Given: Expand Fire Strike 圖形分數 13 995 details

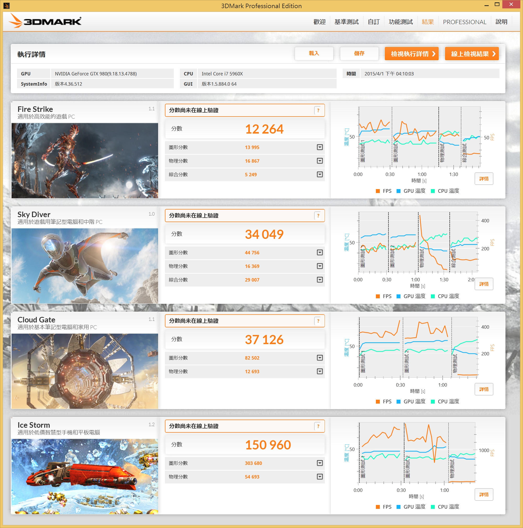Looking at the screenshot, I should point(320,147).
